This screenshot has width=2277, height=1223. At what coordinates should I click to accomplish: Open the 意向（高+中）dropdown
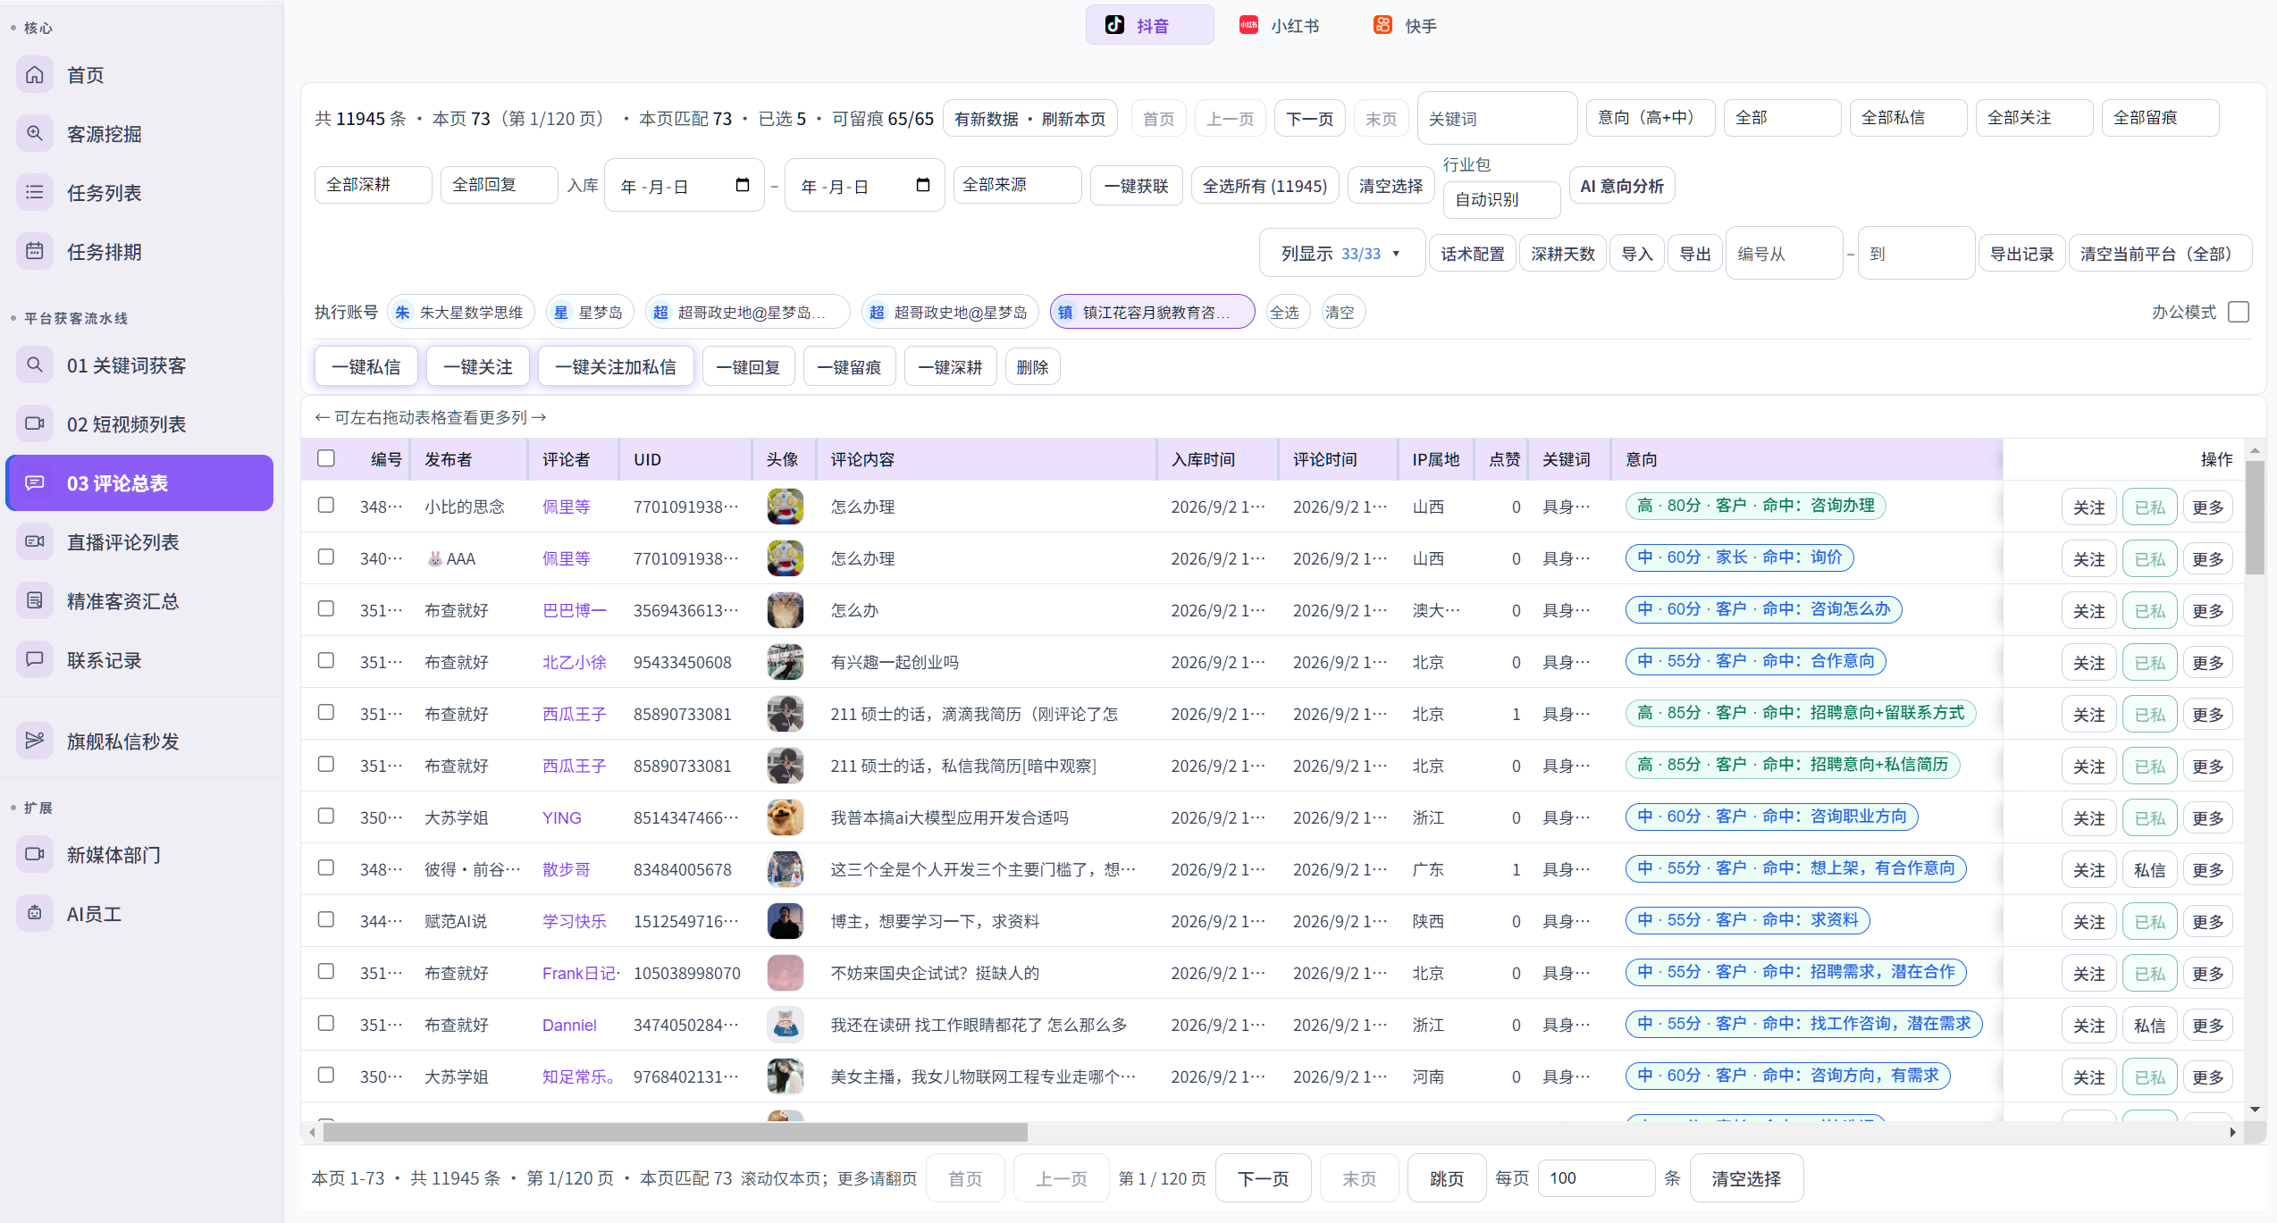pyautogui.click(x=1650, y=118)
